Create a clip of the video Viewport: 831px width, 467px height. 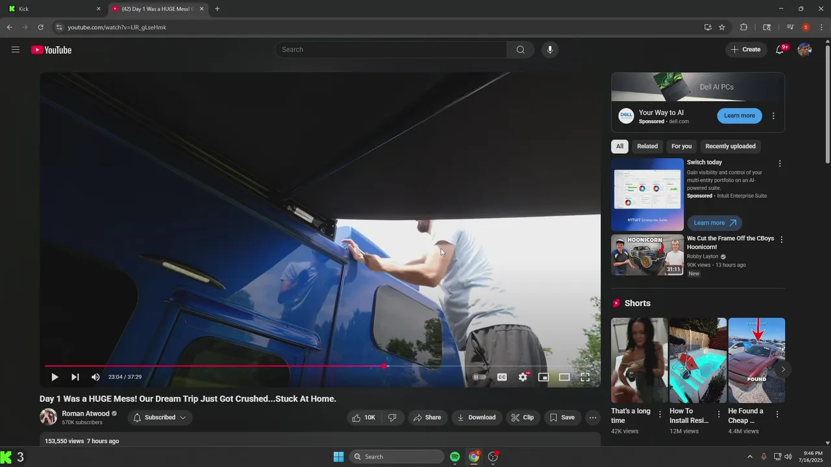click(523, 418)
